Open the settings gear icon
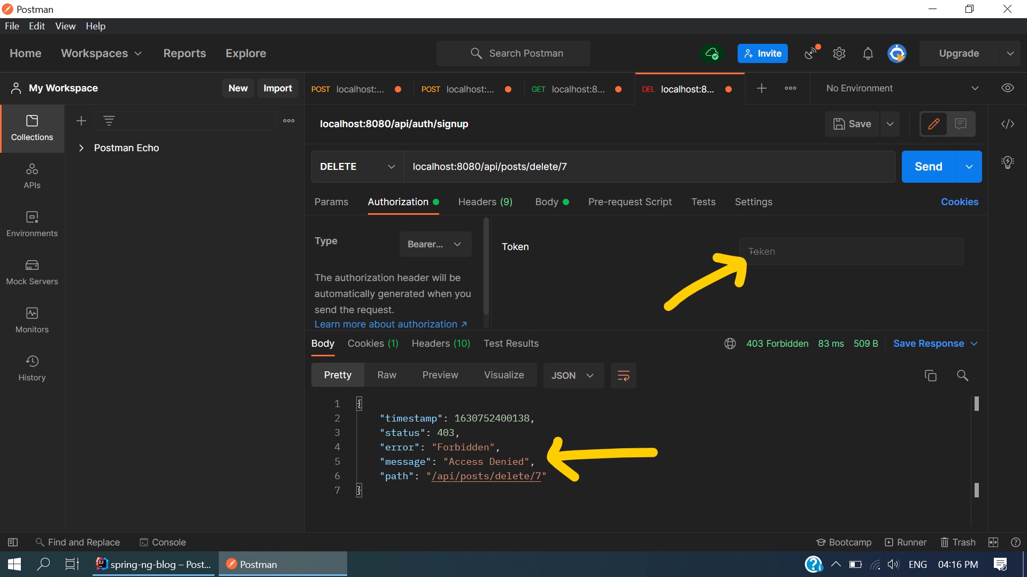 point(839,53)
